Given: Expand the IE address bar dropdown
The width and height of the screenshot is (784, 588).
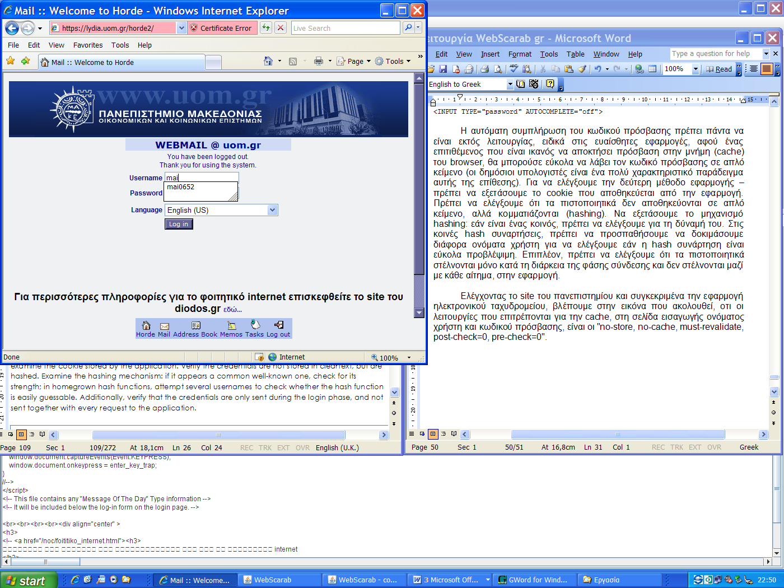Looking at the screenshot, I should pyautogui.click(x=181, y=27).
